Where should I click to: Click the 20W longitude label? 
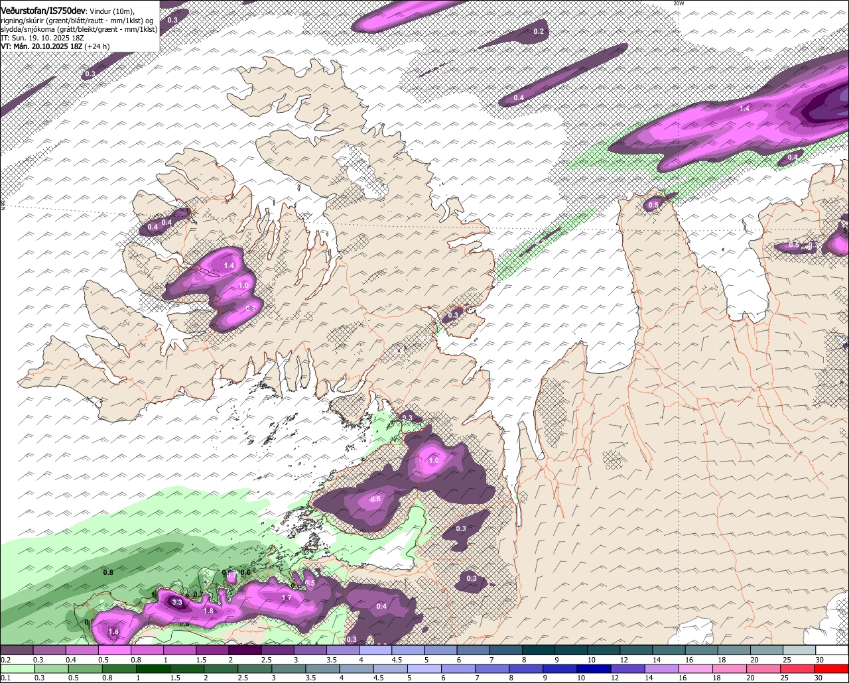click(x=678, y=4)
